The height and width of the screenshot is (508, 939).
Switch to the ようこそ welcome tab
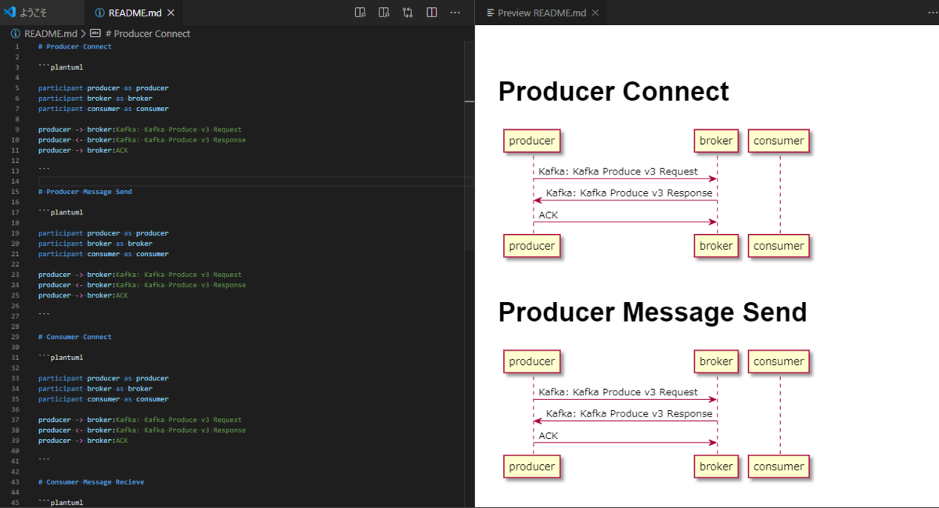pyautogui.click(x=43, y=13)
